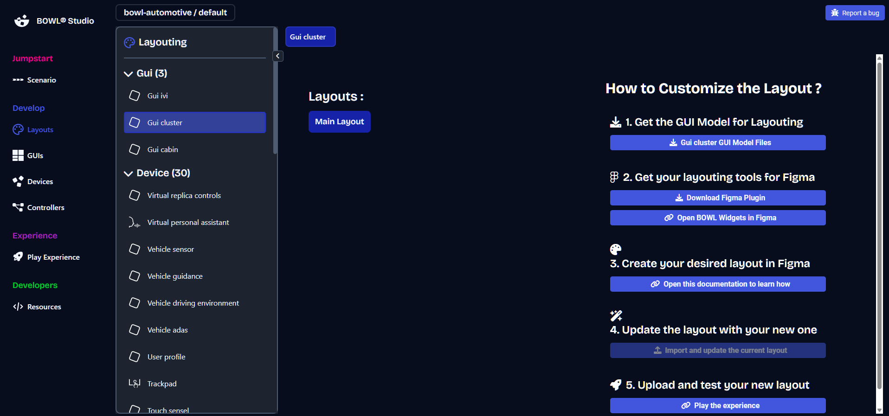Click the magic wand icon above step 4

(616, 316)
